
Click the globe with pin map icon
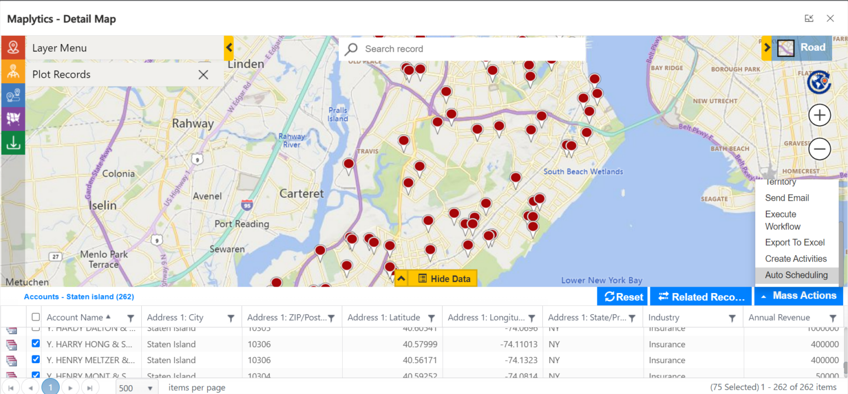click(x=819, y=81)
